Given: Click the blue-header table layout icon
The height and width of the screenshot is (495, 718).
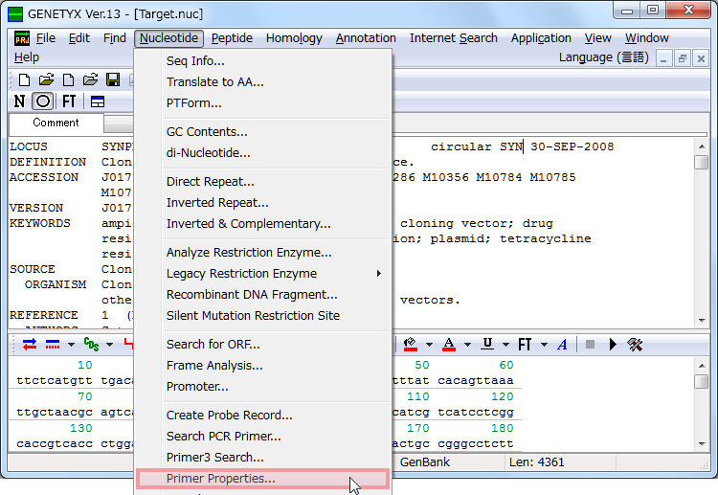Looking at the screenshot, I should tap(98, 101).
